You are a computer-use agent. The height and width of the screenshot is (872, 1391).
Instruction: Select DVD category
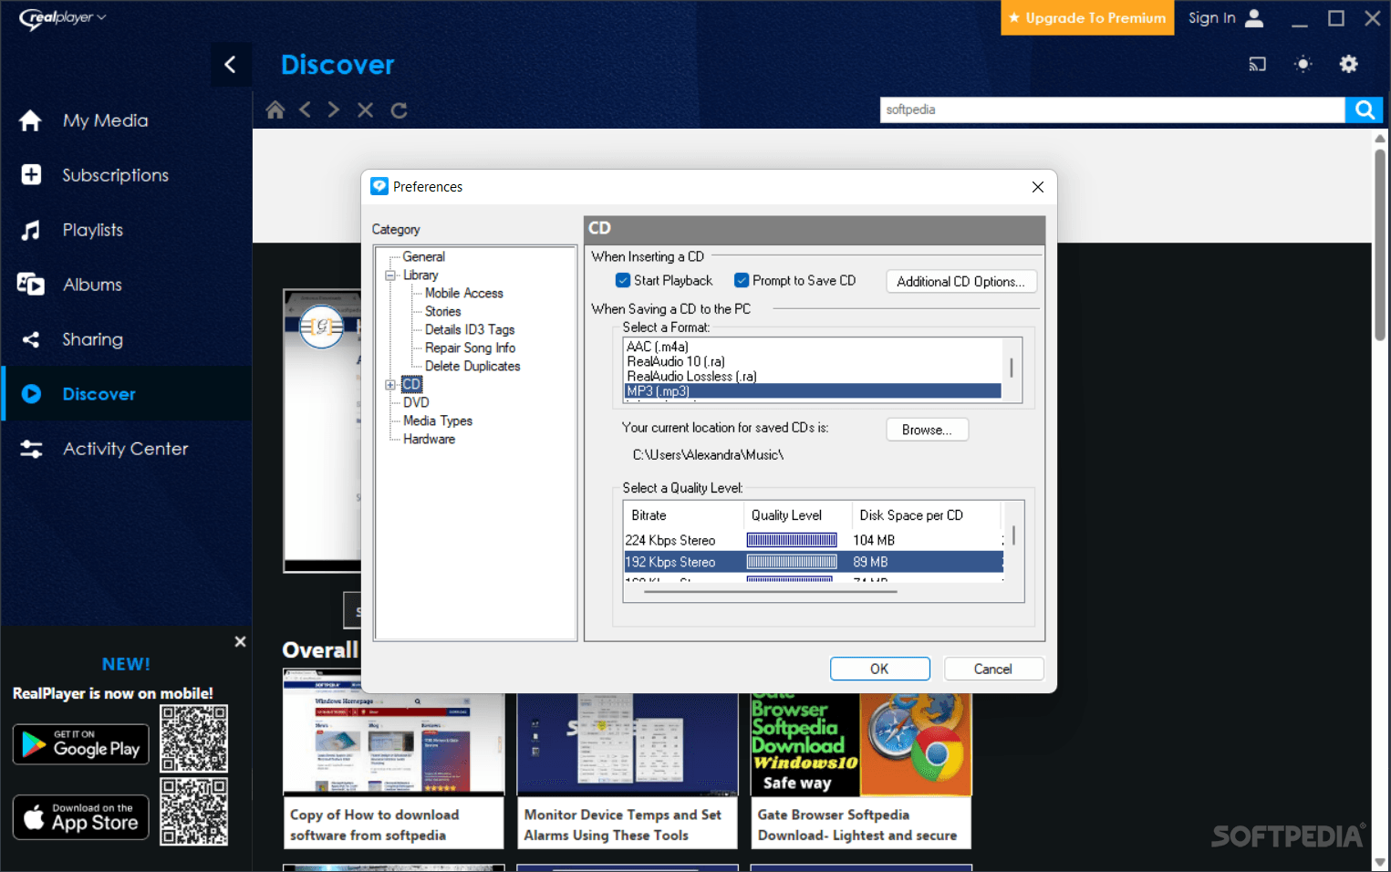pos(416,403)
